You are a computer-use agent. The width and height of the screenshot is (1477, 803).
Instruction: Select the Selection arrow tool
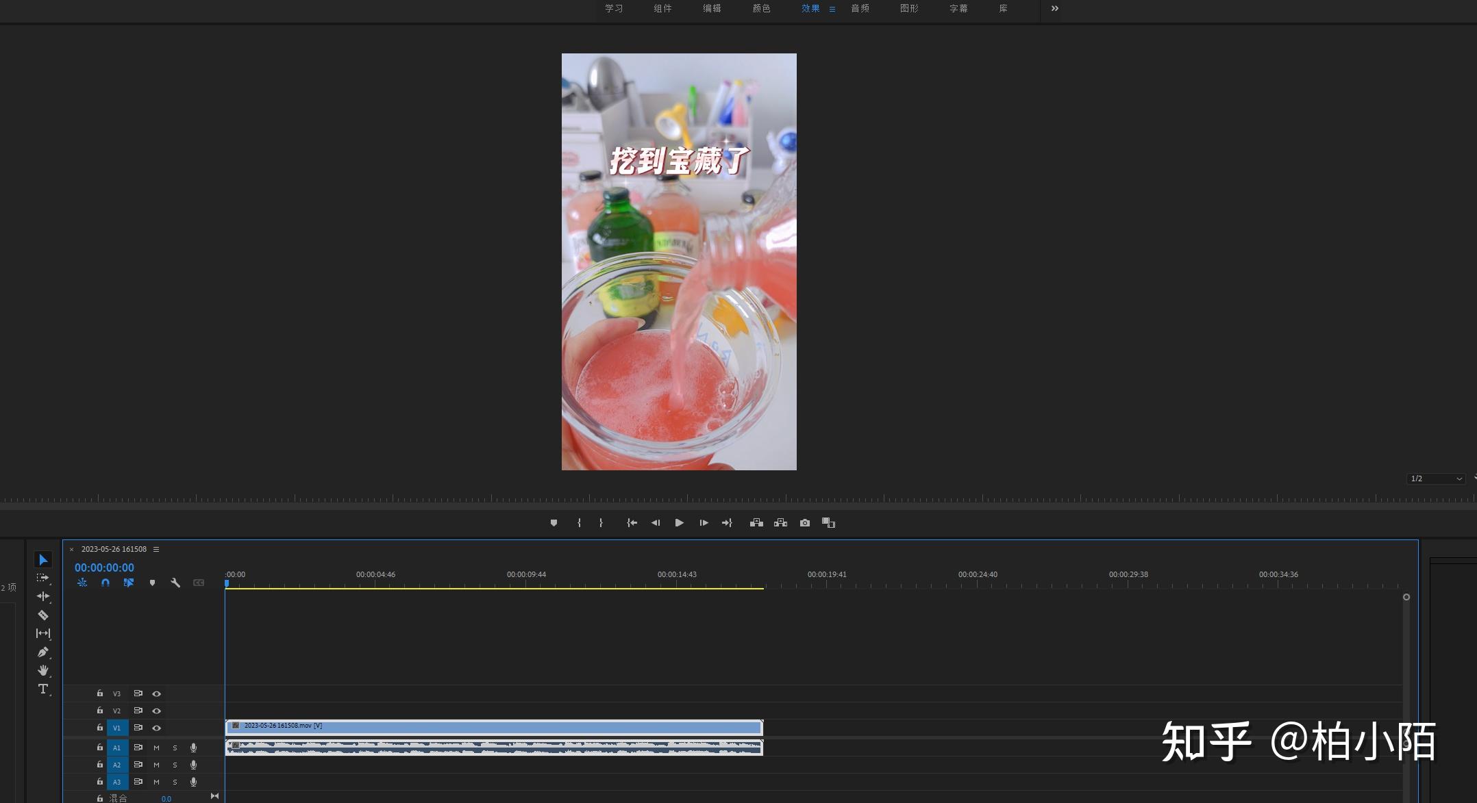[x=42, y=560]
